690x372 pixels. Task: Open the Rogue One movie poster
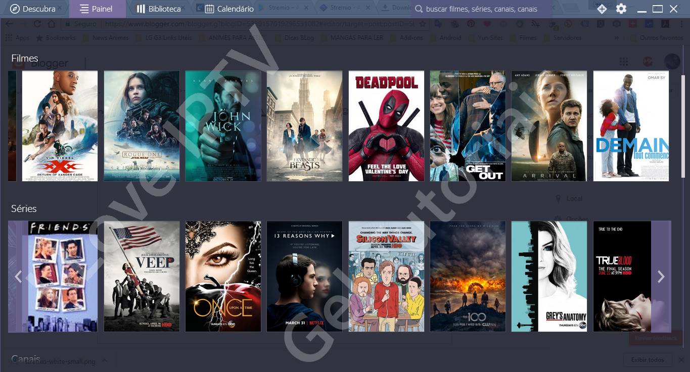tap(142, 126)
